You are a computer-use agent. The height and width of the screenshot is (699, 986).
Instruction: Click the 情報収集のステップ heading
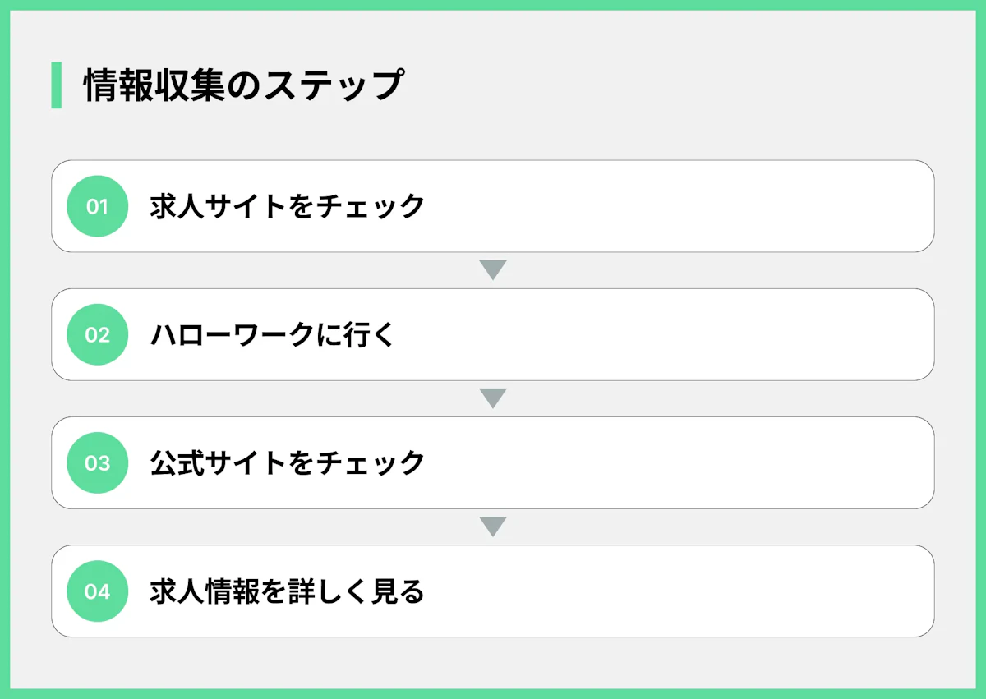coord(243,85)
